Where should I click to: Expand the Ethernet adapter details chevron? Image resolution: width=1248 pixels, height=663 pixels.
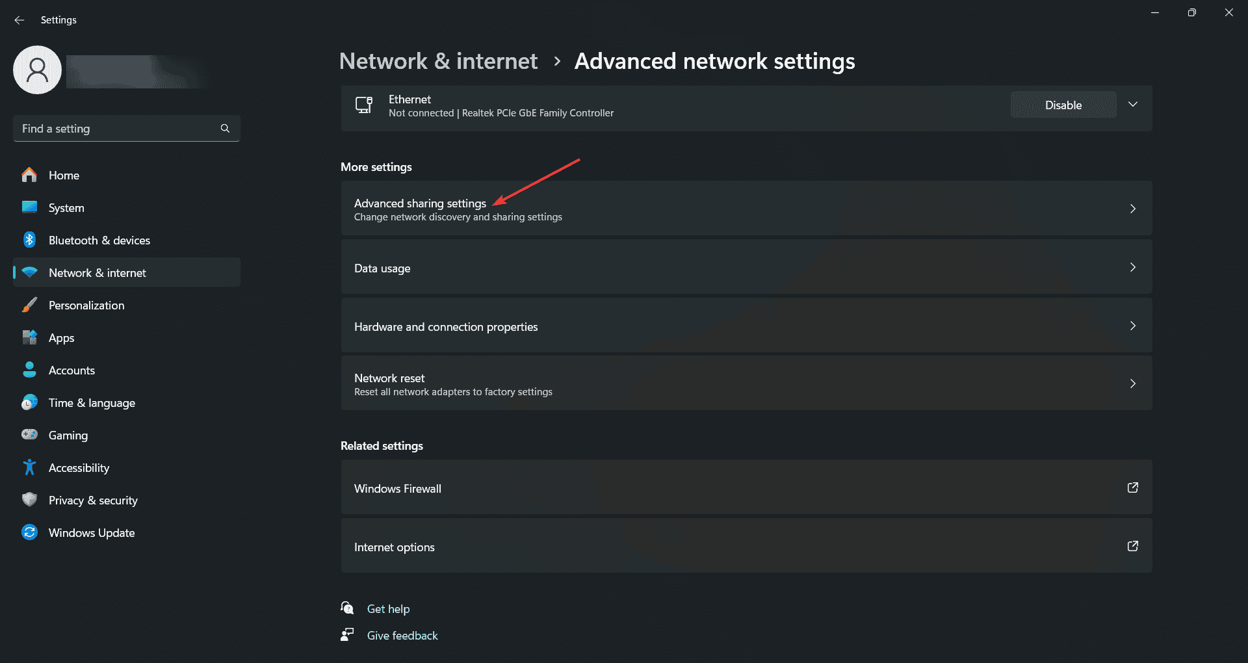1133,105
